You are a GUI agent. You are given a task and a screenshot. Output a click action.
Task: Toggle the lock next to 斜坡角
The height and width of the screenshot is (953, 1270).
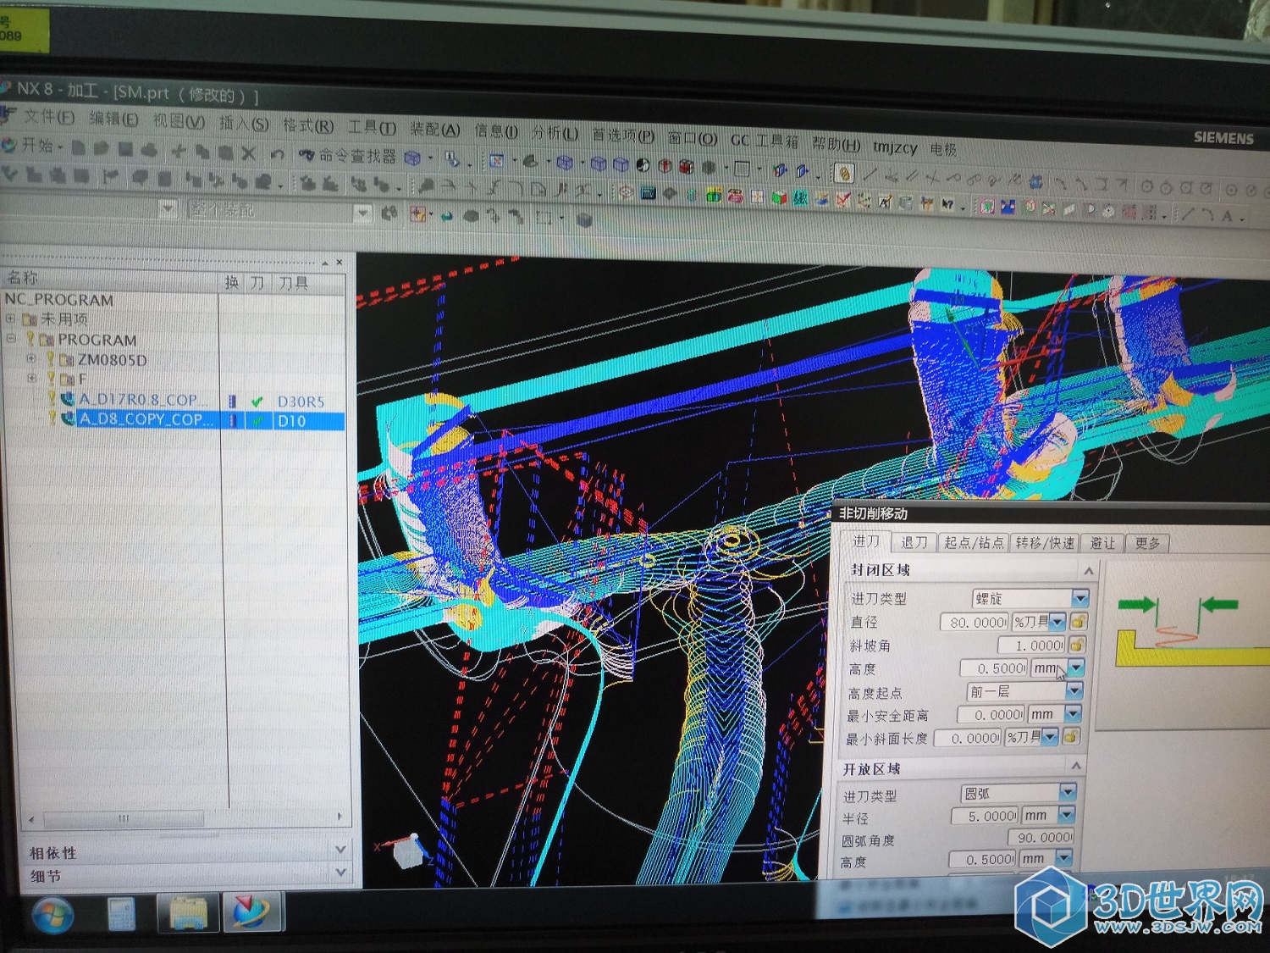1075,645
